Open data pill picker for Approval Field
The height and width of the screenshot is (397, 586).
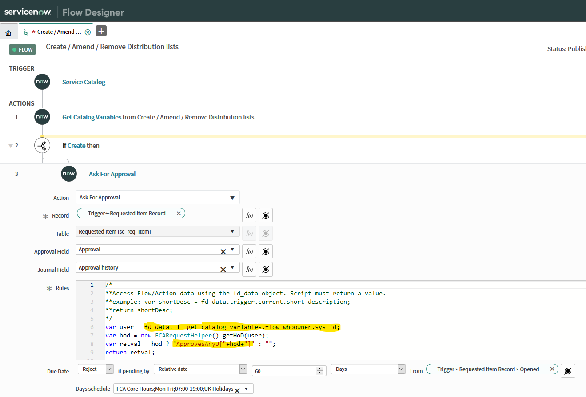tap(266, 251)
